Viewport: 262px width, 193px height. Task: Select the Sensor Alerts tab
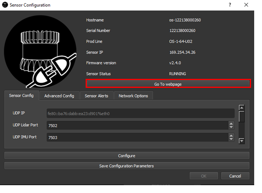click(x=97, y=96)
